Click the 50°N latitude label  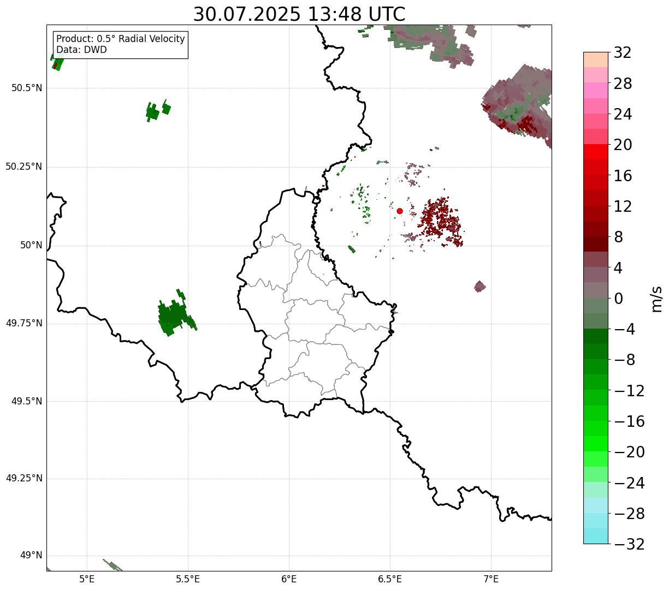click(31, 245)
